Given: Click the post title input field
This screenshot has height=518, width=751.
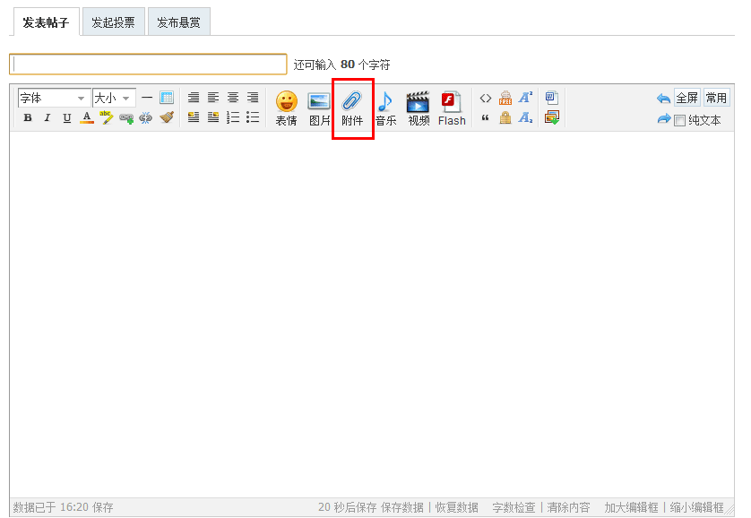Looking at the screenshot, I should [148, 65].
